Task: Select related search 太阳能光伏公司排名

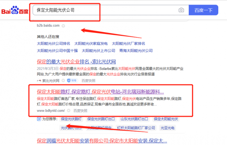Action: 53,44
